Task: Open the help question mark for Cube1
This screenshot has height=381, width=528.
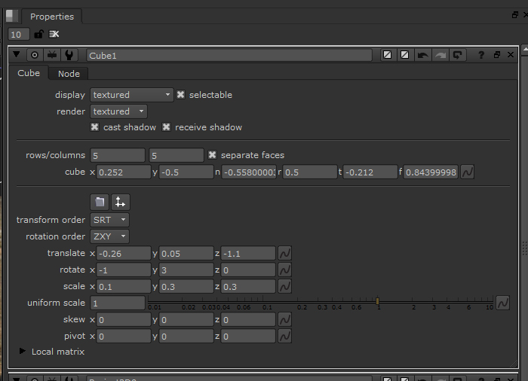Action: pyautogui.click(x=481, y=55)
